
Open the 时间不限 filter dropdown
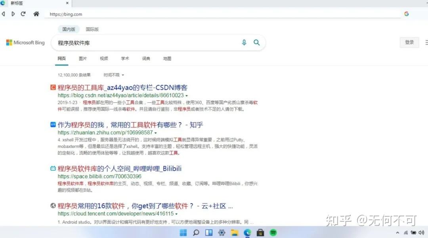pyautogui.click(x=114, y=75)
